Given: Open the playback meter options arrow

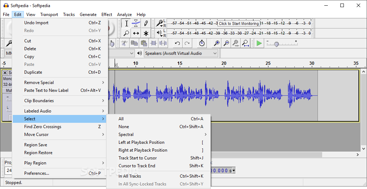Looking at the screenshot, I should pos(162,35).
